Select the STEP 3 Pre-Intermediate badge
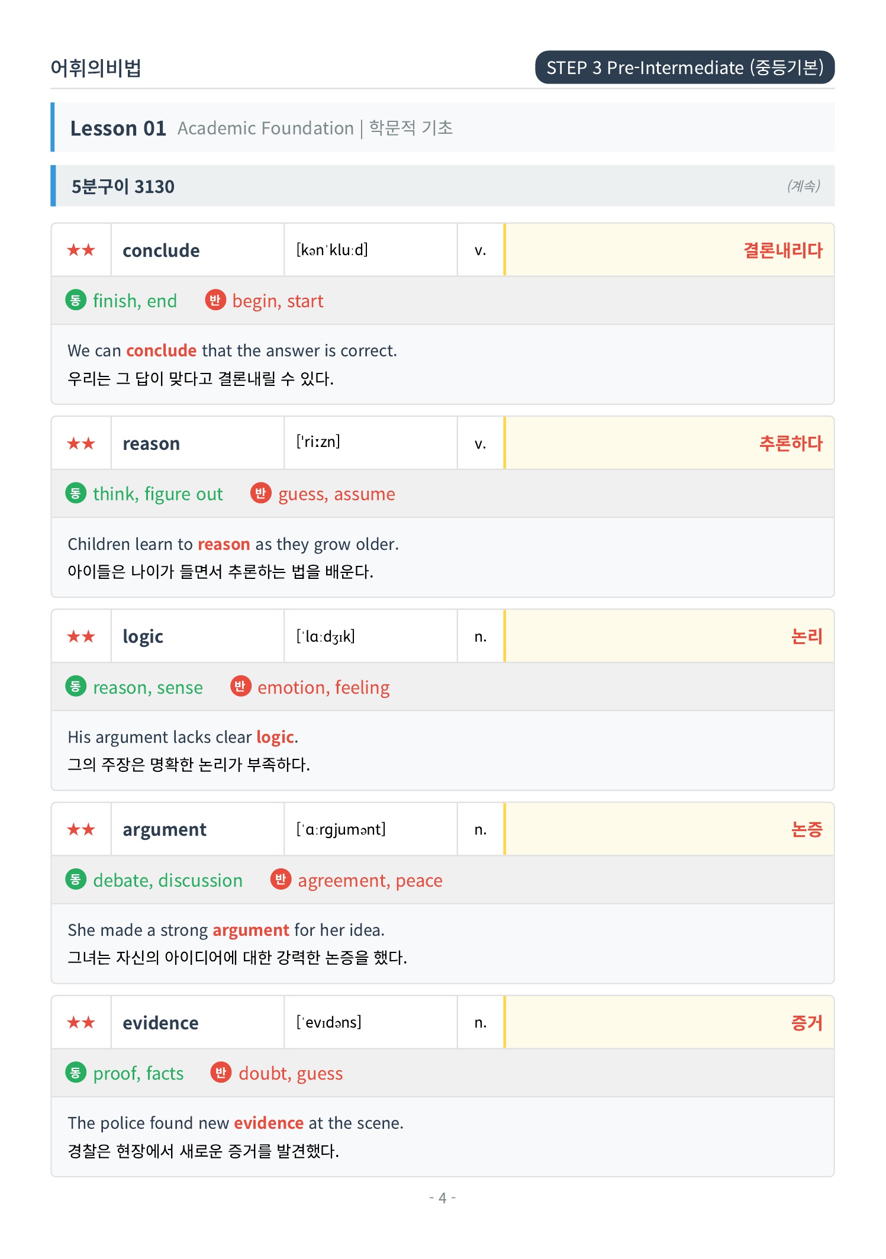This screenshot has width=886, height=1259. [x=685, y=67]
